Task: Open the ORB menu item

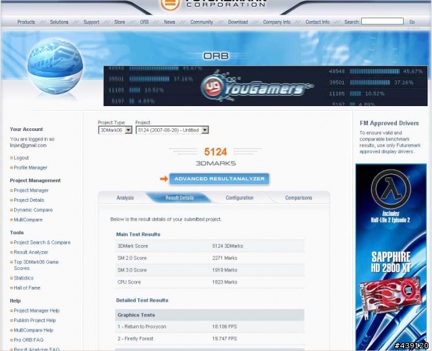Action: pyautogui.click(x=144, y=22)
